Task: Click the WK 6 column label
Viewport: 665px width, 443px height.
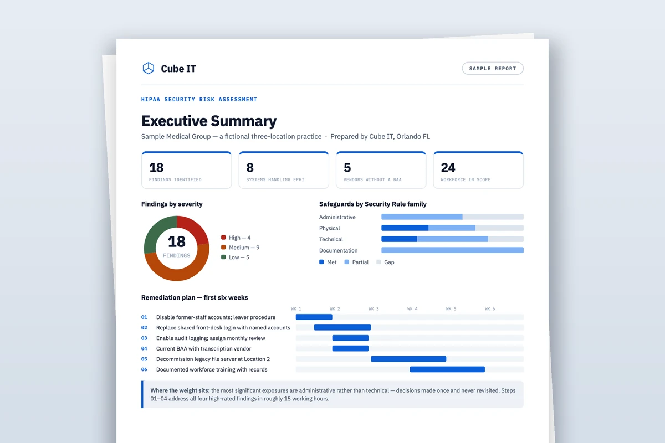Action: (x=490, y=309)
